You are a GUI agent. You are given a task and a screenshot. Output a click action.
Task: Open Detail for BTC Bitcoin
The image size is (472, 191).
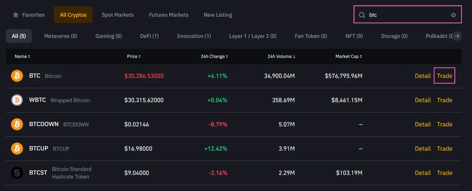pyautogui.click(x=423, y=76)
